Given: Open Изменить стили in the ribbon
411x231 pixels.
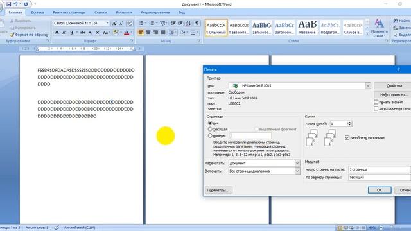Looking at the screenshot, I should click(x=379, y=28).
